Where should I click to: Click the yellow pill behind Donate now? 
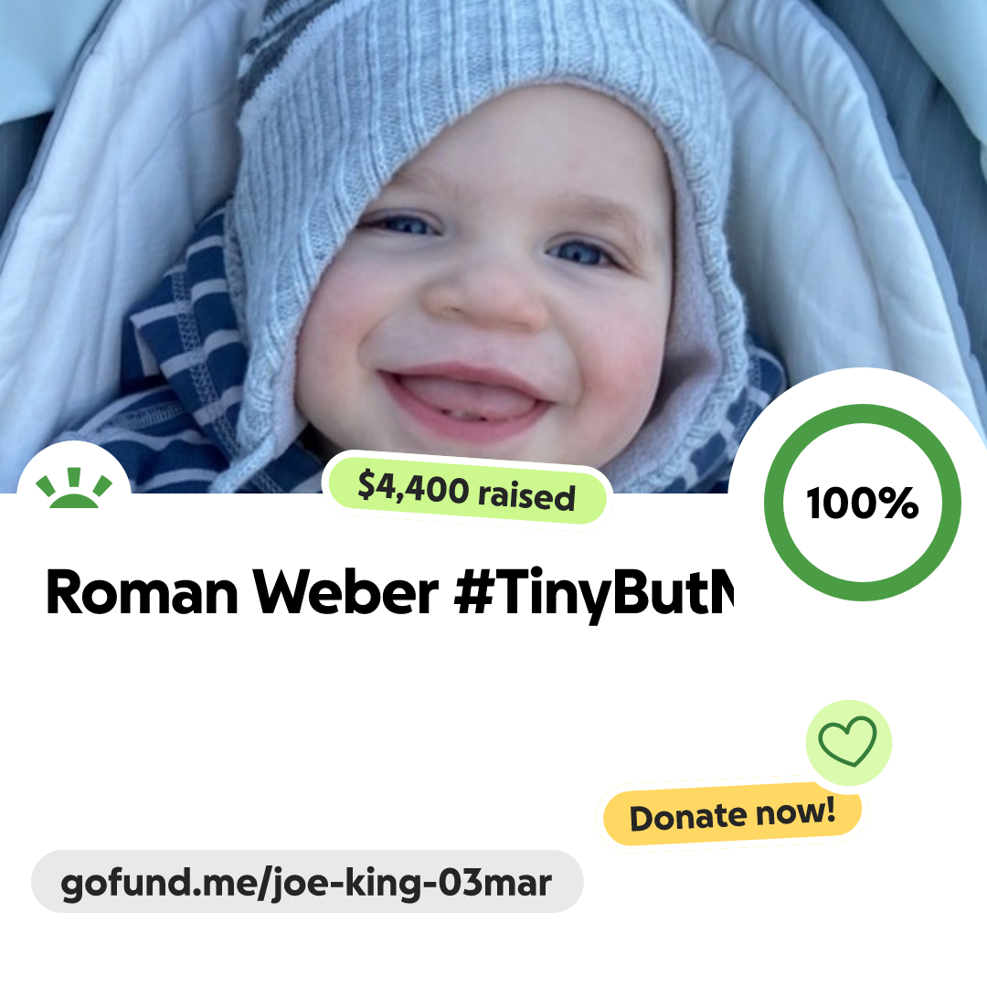(x=732, y=814)
